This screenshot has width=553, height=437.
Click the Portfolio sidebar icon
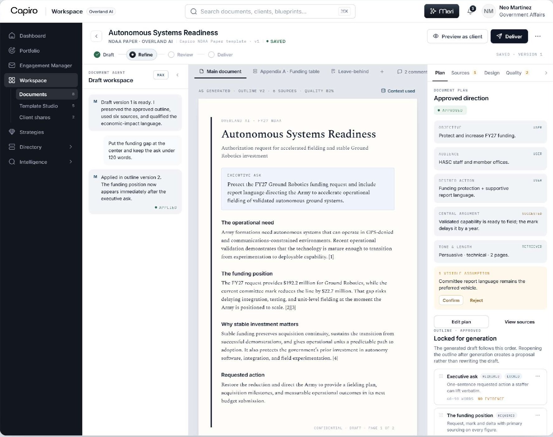click(x=12, y=50)
